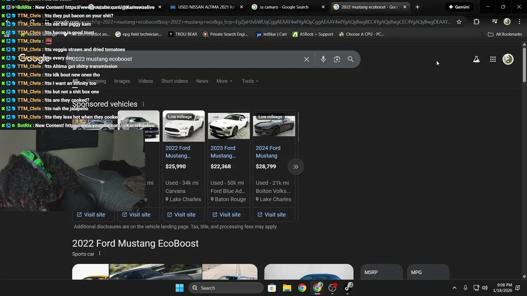Open All Bookmarks folder
Image resolution: width=527 pixels, height=296 pixels.
pos(505,34)
